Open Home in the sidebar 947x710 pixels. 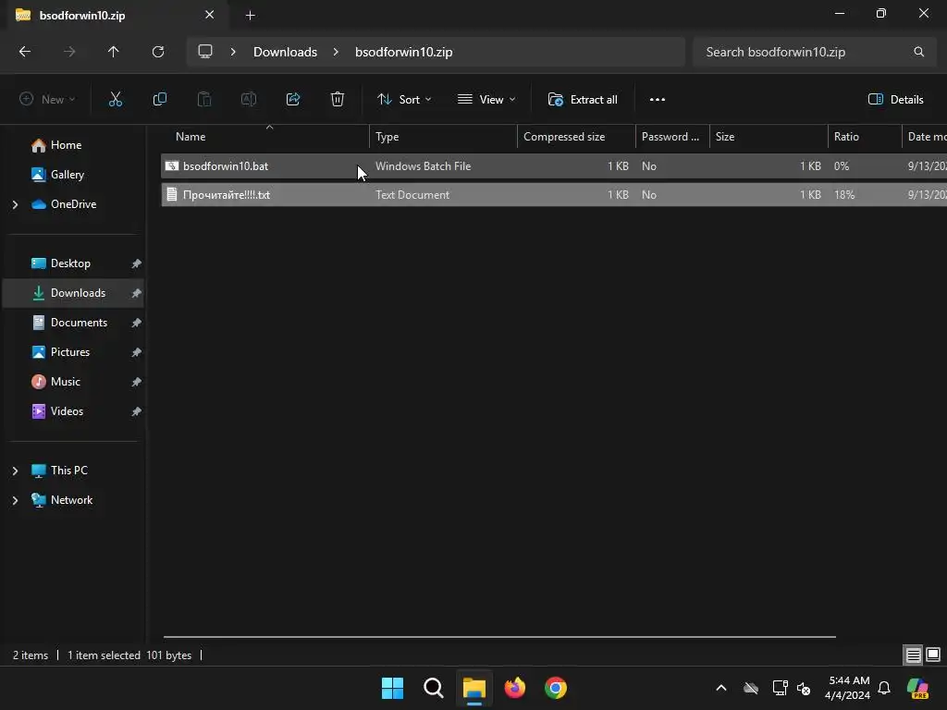(66, 145)
